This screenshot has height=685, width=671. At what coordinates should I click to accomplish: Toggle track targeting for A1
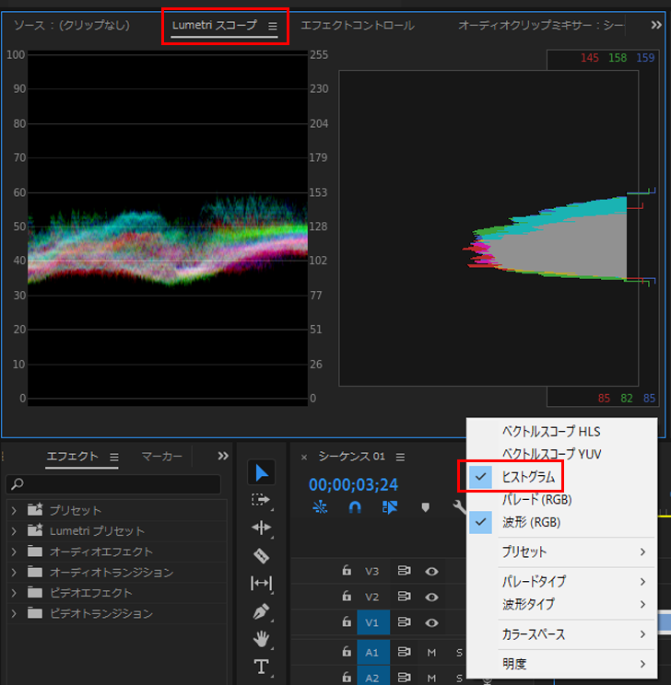(x=373, y=652)
